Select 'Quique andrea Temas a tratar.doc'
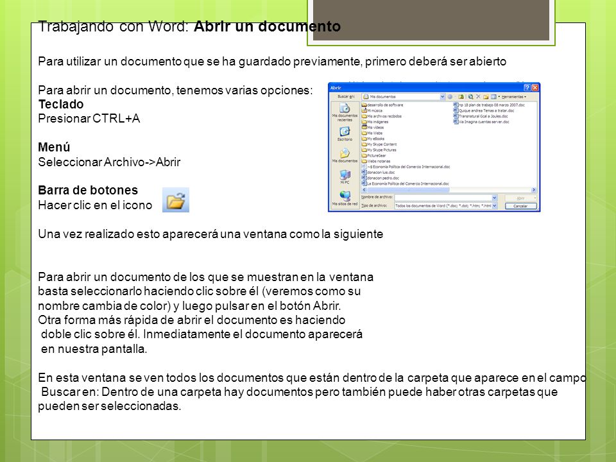Image resolution: width=616 pixels, height=462 pixels. pyautogui.click(x=484, y=110)
